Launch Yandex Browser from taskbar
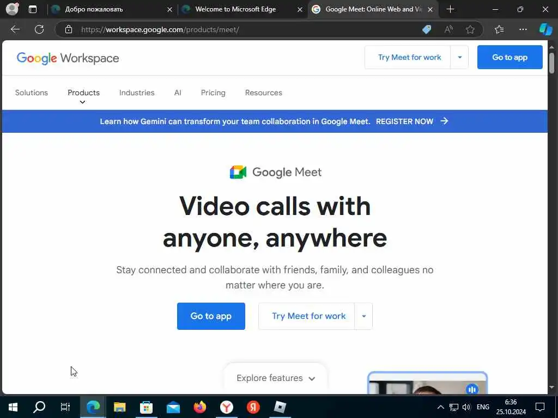 coord(226,407)
